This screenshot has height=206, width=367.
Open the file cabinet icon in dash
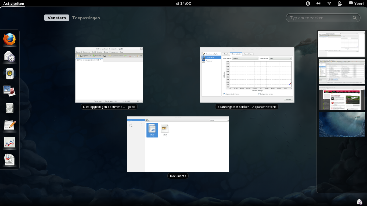tap(10, 108)
